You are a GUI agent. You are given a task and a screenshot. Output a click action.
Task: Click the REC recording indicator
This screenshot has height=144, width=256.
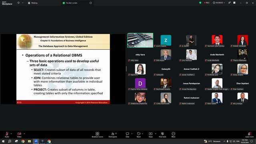point(207,3)
